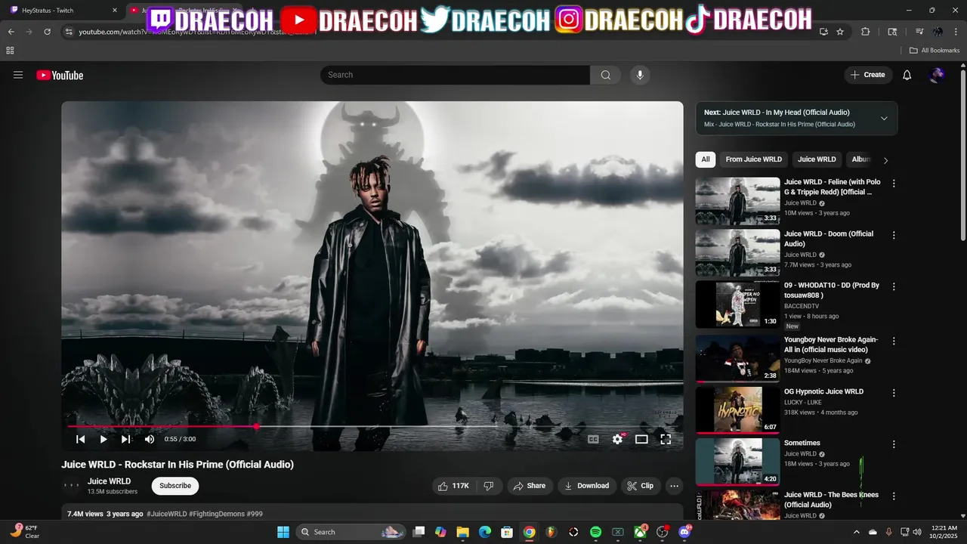967x544 pixels.
Task: Play the Rockstar In His Prime video
Action: pyautogui.click(x=103, y=439)
